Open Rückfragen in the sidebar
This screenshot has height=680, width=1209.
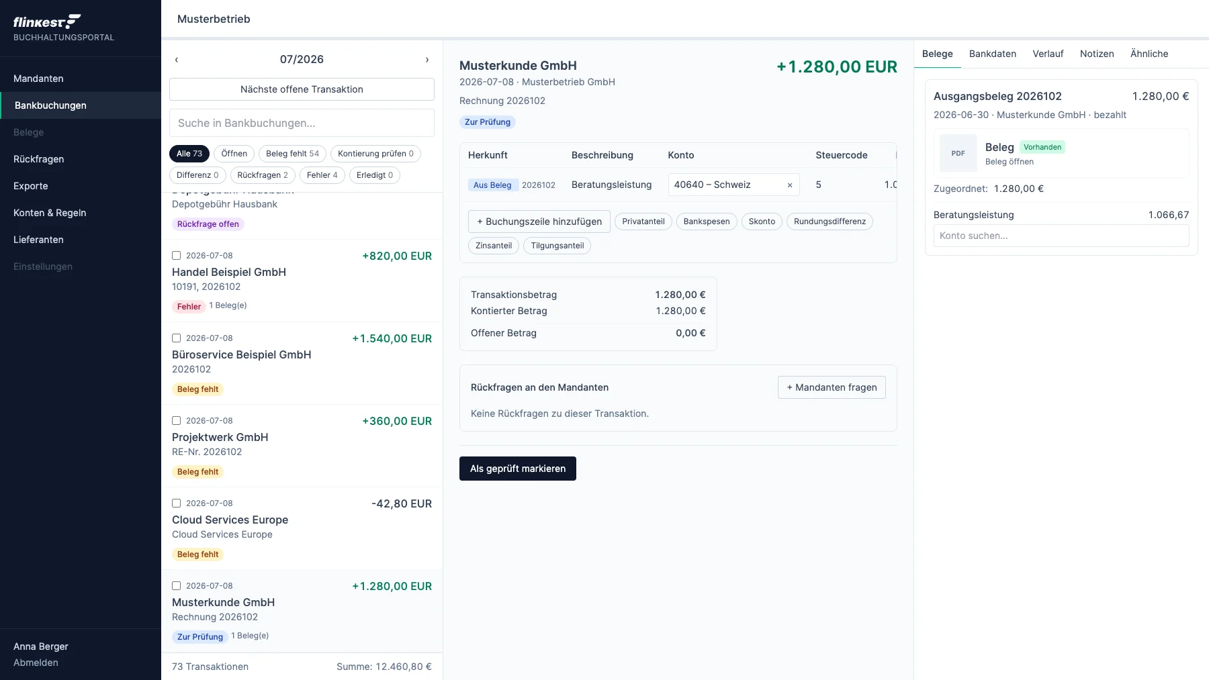81,159
